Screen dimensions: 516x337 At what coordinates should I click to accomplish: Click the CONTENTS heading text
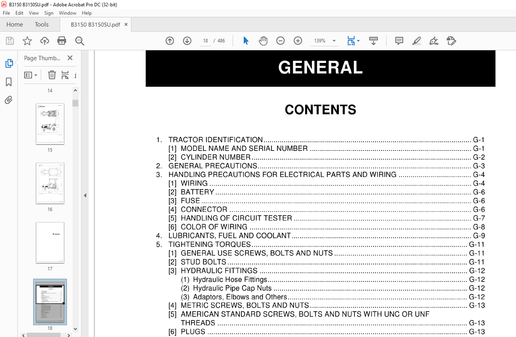[x=321, y=110]
